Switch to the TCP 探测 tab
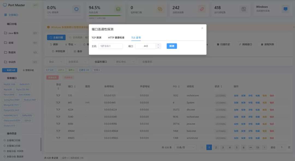Screen dimensions: 295x161 click(x=96, y=38)
